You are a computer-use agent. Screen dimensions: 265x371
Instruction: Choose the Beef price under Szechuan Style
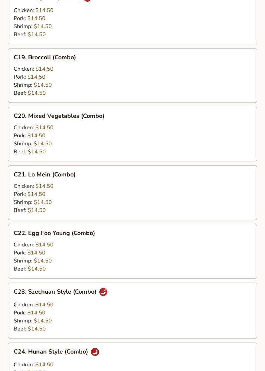[36, 329]
